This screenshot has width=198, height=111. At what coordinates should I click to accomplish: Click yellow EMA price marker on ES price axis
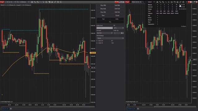pyautogui.click(x=93, y=53)
